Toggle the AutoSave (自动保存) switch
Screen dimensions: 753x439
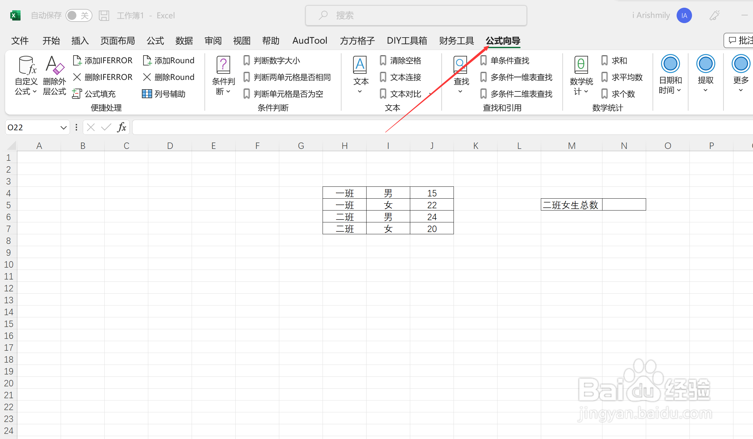point(79,15)
